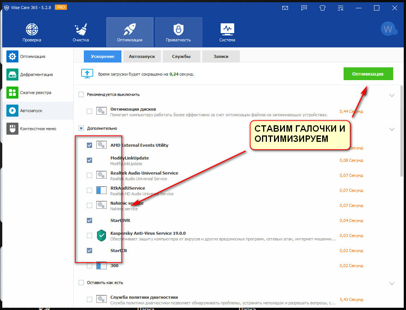Click the green Оптимизация button
Viewport: 406px width, 310px height.
[x=368, y=74]
